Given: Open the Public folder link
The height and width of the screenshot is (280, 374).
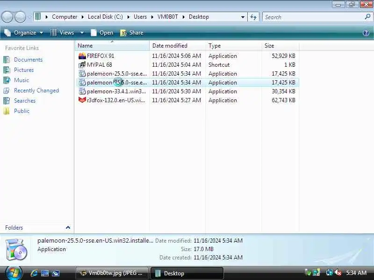Looking at the screenshot, I should coord(22,111).
